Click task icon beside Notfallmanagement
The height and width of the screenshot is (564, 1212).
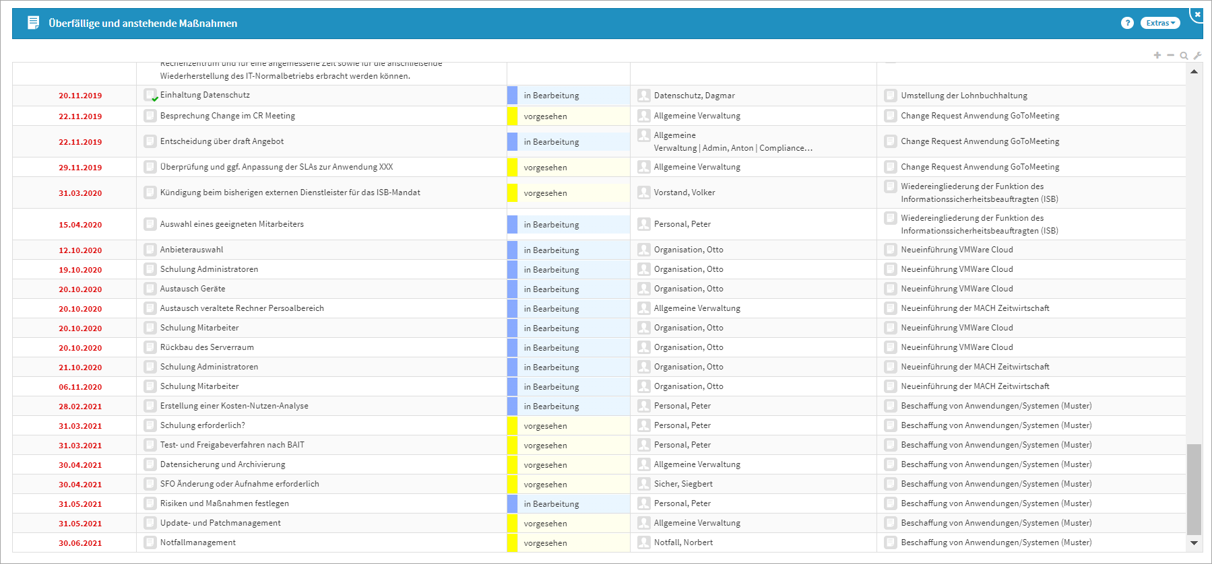(150, 542)
